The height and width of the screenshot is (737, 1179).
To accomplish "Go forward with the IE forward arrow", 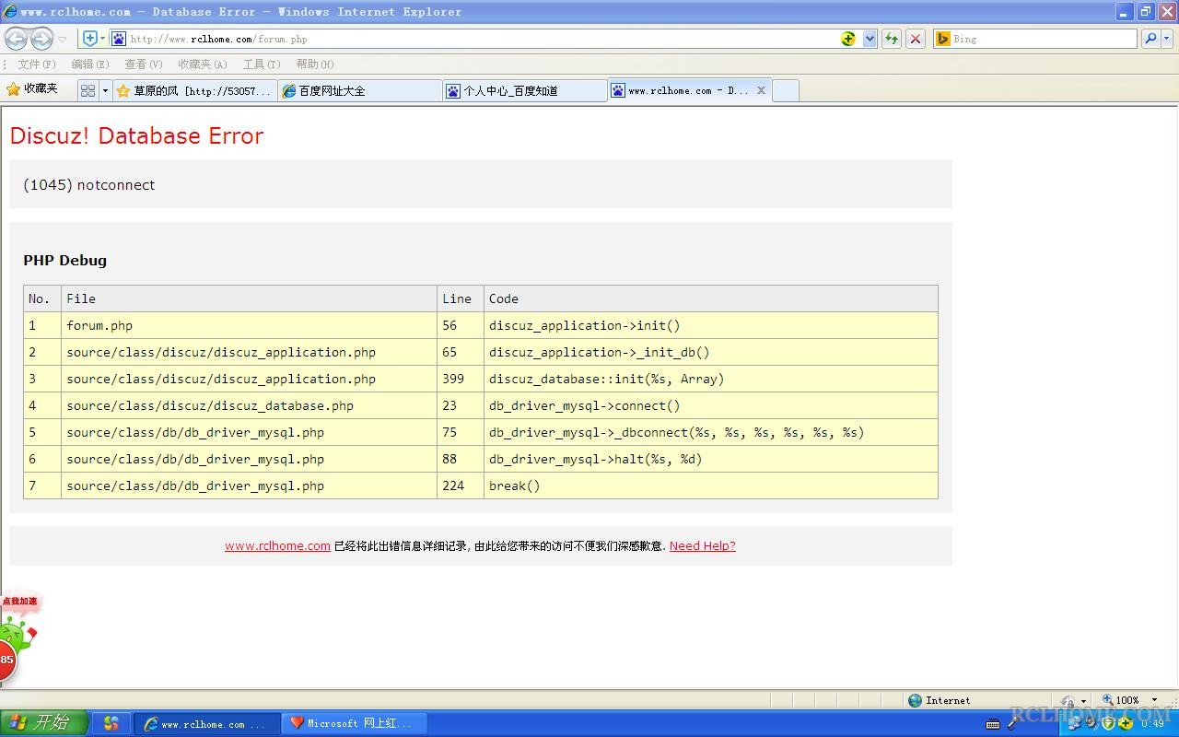I will [41, 39].
